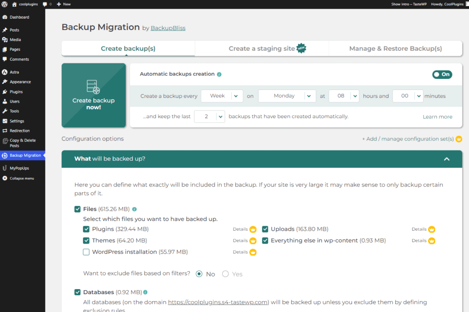Image resolution: width=469 pixels, height=312 pixels.
Task: Click info icon next to Files size
Action: [x=135, y=209]
